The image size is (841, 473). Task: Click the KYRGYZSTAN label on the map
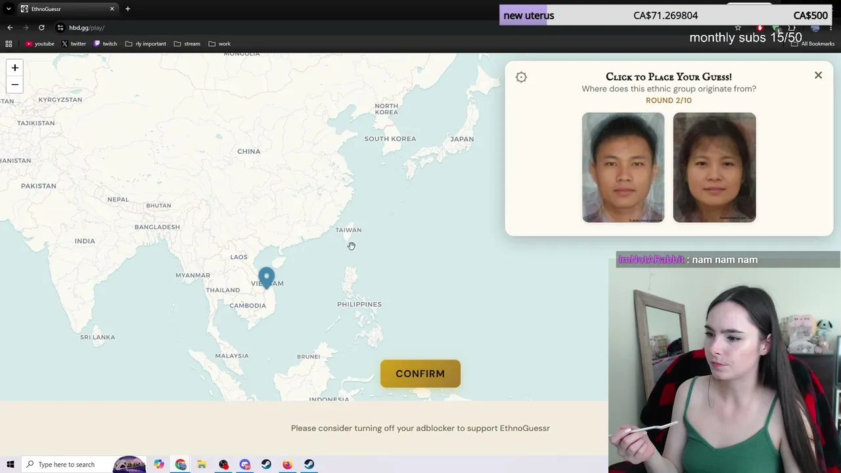pyautogui.click(x=60, y=100)
